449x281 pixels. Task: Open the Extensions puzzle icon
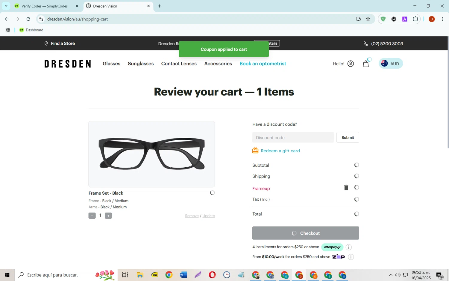pos(415,19)
